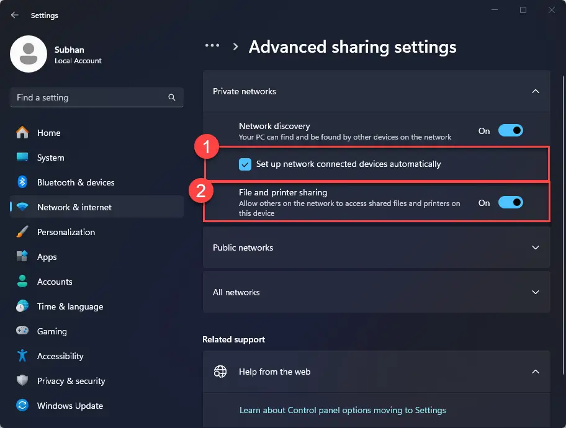
Task: Click the Windows Update sync icon
Action: (22, 406)
